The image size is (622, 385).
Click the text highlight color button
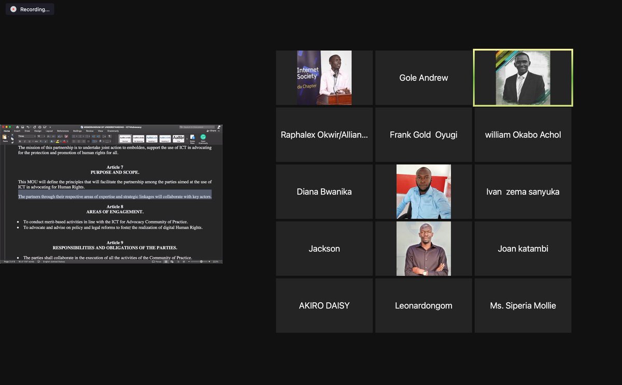click(58, 141)
